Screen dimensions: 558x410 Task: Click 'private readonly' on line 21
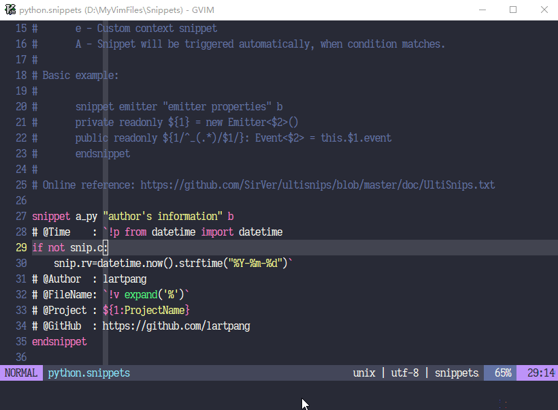[119, 122]
